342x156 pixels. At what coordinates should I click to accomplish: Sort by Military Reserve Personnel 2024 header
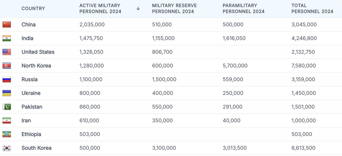tap(174, 9)
